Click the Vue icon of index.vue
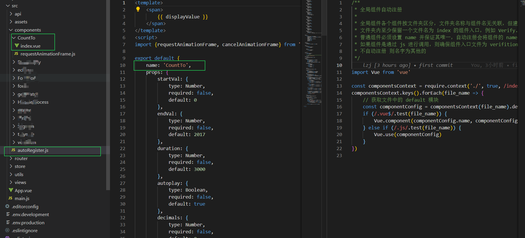The width and height of the screenshot is (525, 238). coord(17,46)
